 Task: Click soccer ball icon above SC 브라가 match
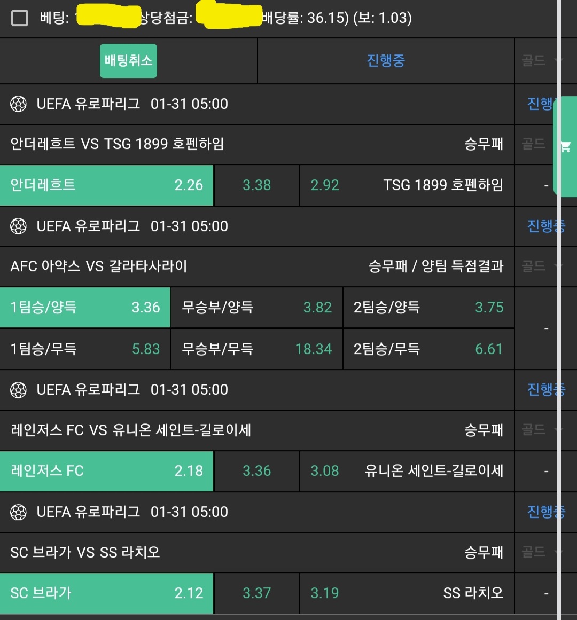(18, 512)
